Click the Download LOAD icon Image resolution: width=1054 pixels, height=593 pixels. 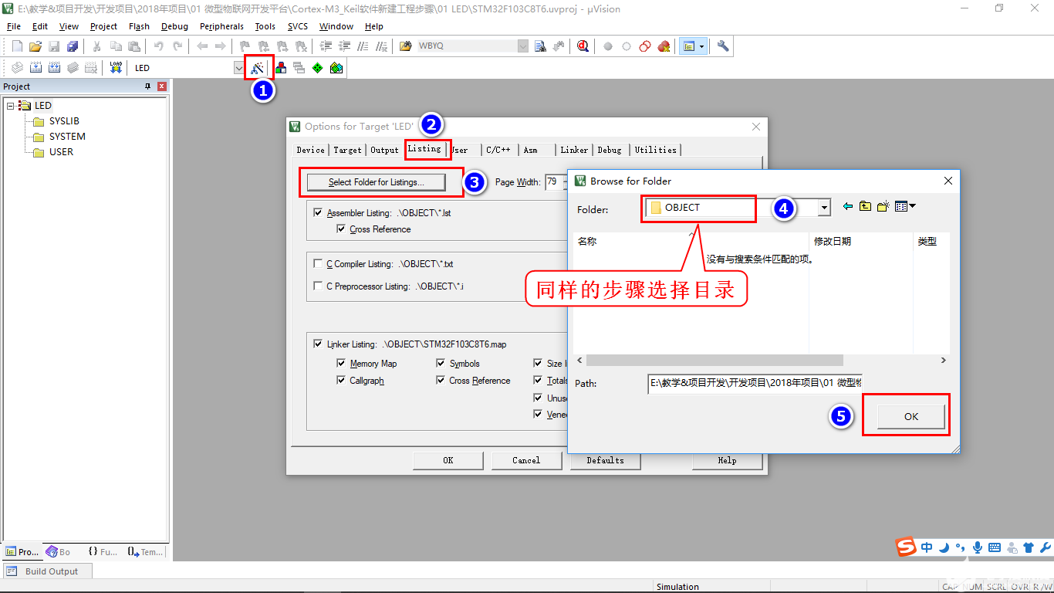click(x=116, y=68)
